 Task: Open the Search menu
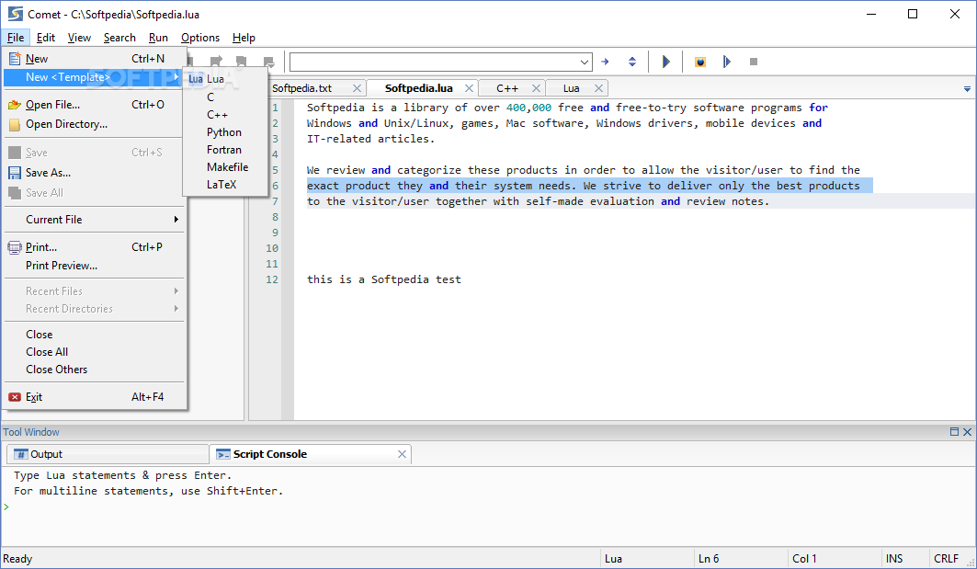[119, 38]
